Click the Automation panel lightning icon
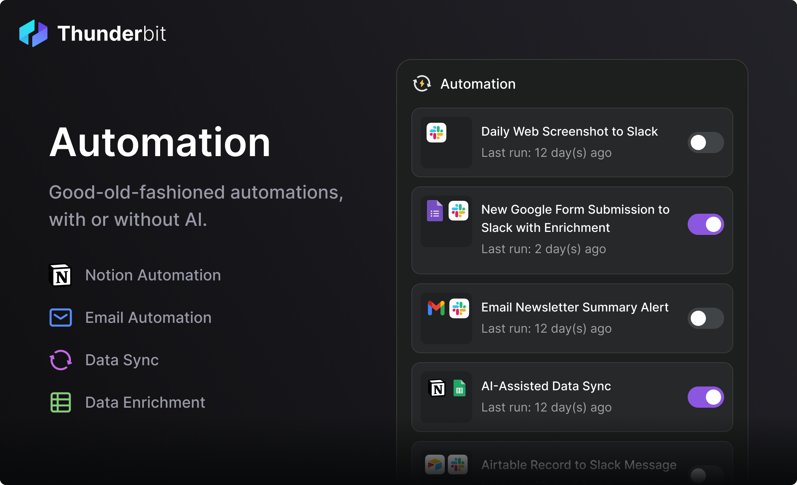 pos(422,83)
